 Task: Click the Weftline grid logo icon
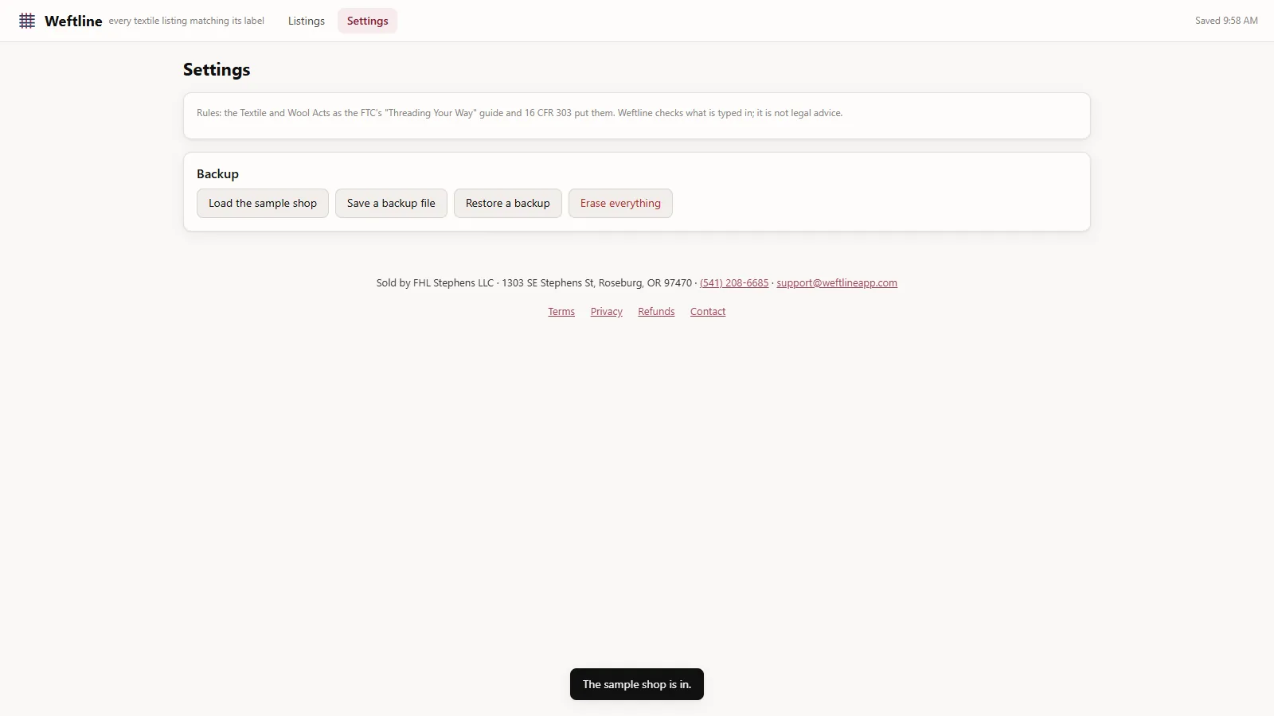[x=27, y=21]
